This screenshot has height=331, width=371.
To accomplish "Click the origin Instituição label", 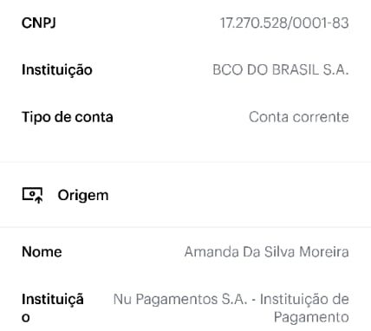I will [53, 308].
